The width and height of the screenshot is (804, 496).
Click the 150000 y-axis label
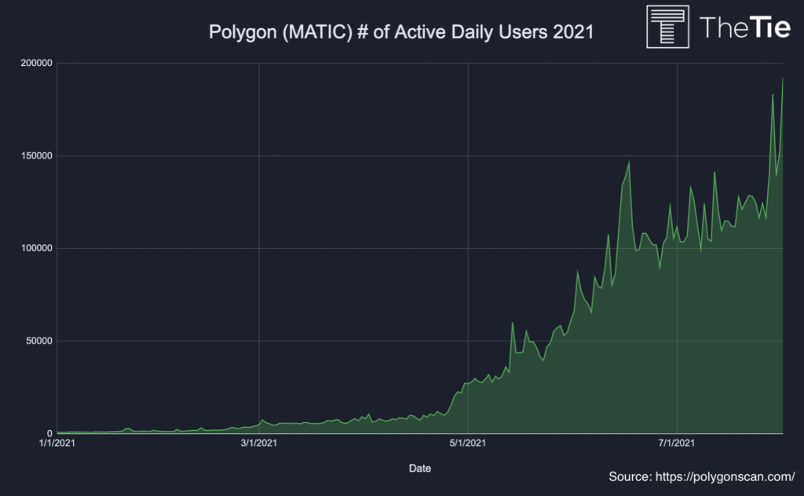coord(35,156)
